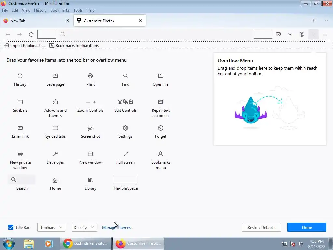Click the reload toolbar button
This screenshot has width=333, height=250.
pos(31,34)
